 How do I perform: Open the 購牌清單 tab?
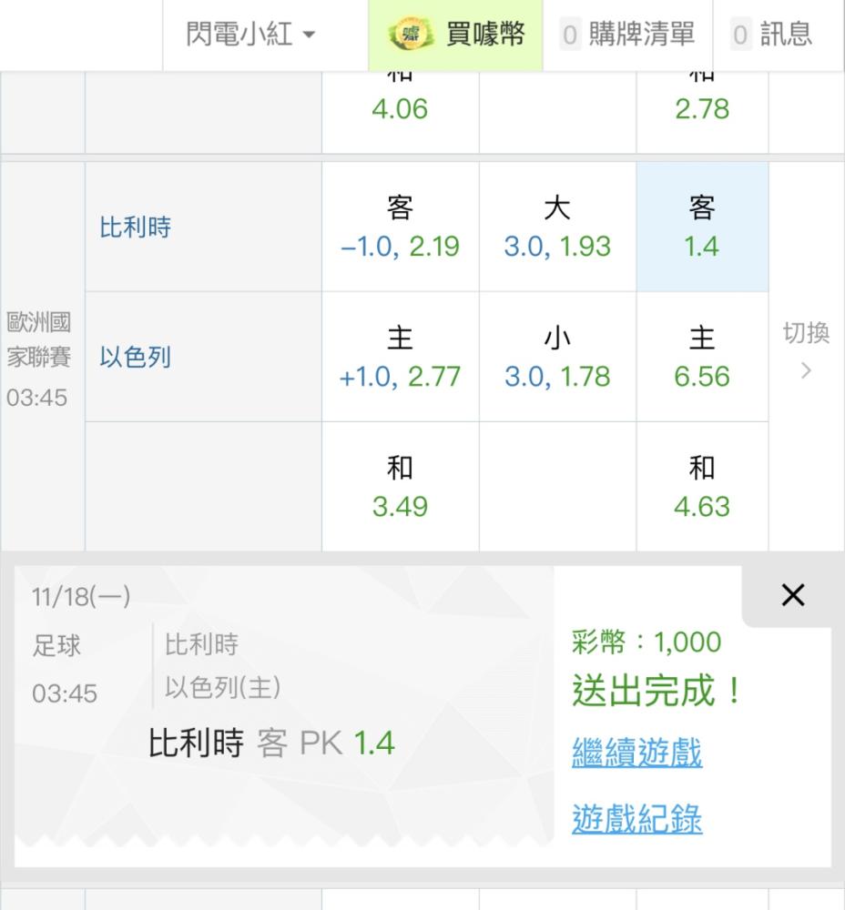(x=627, y=34)
